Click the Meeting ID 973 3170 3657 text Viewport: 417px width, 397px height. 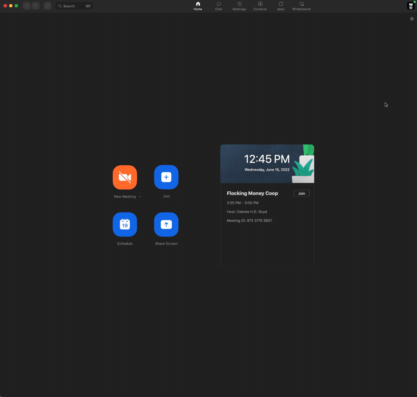249,221
